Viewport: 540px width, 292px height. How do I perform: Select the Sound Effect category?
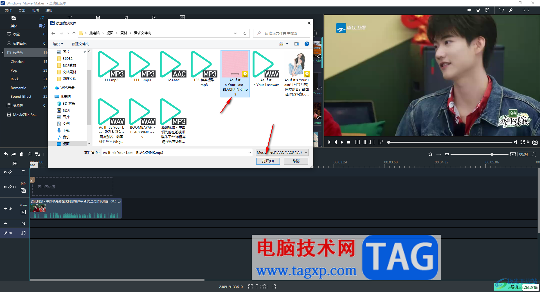21,96
